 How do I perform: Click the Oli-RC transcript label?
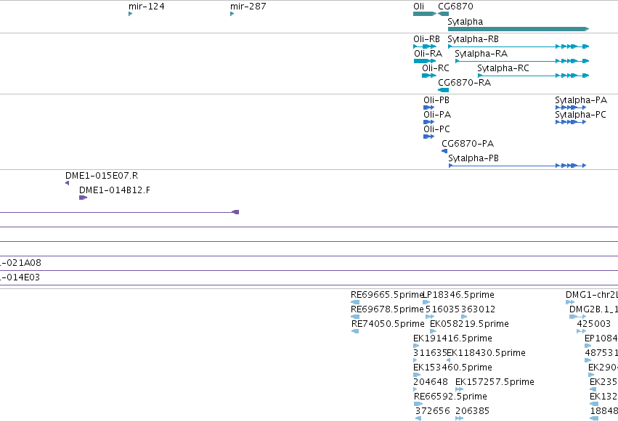pos(436,68)
